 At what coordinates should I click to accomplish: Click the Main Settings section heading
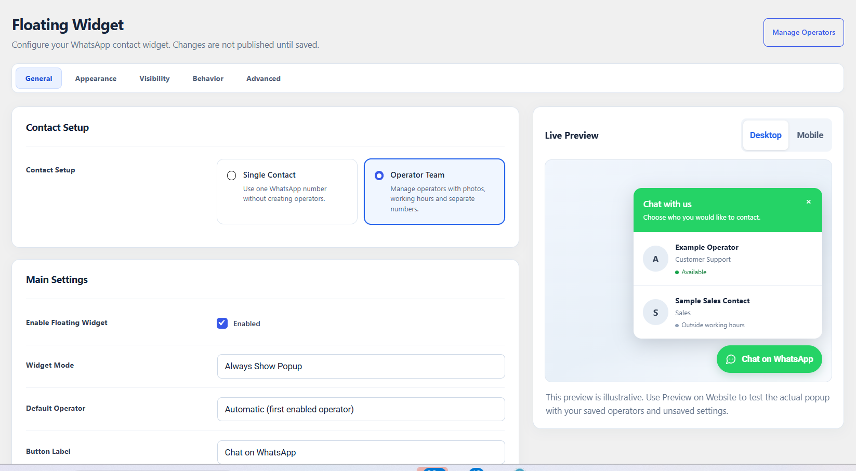pyautogui.click(x=57, y=280)
